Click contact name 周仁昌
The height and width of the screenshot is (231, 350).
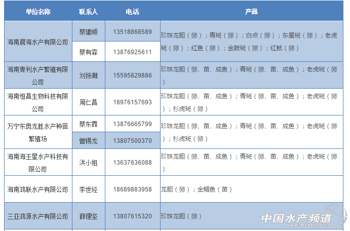[x=89, y=102]
